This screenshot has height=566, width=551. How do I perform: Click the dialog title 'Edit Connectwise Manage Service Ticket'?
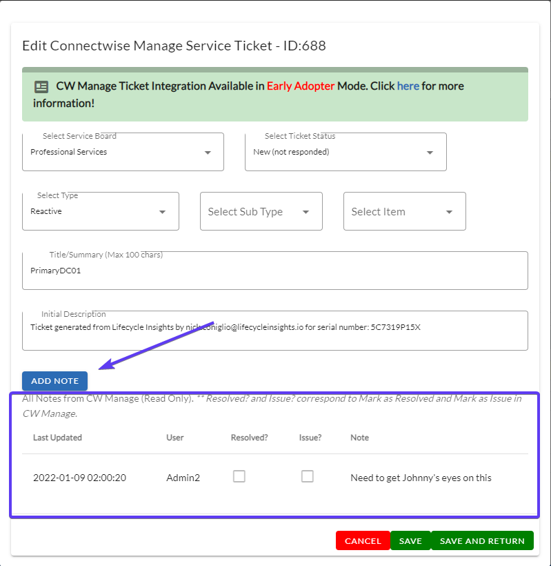click(147, 46)
